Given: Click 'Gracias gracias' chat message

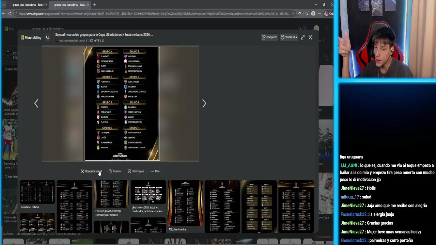Looking at the screenshot, I should click(380, 223).
